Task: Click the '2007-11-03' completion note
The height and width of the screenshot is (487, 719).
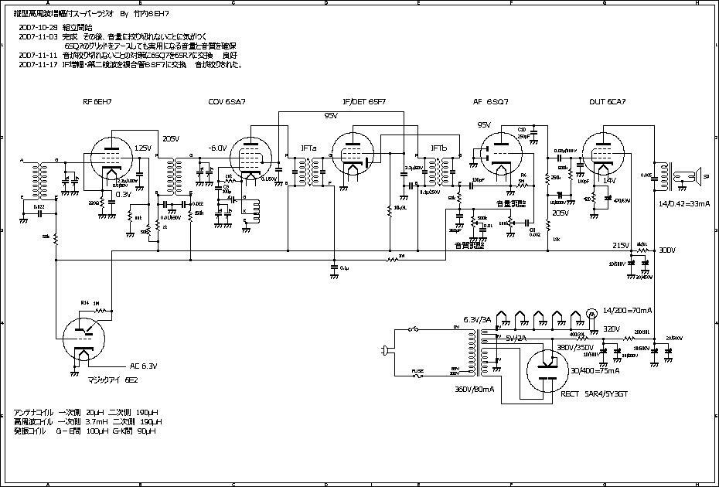Action: [113, 36]
